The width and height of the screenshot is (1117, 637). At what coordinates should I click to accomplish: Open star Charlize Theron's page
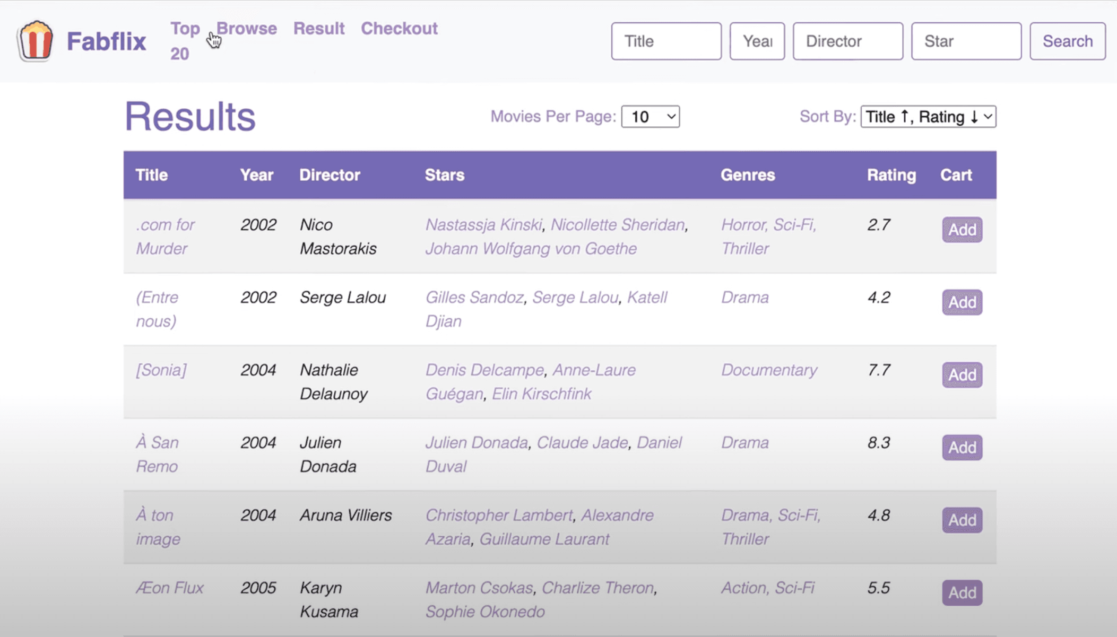(598, 588)
